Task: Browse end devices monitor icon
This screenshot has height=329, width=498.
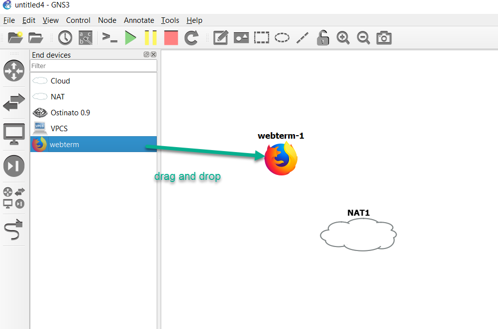Action: click(14, 134)
